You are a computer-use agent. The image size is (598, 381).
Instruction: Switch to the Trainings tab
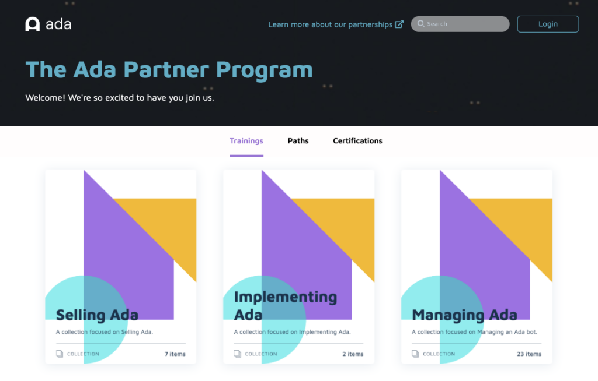pyautogui.click(x=246, y=141)
